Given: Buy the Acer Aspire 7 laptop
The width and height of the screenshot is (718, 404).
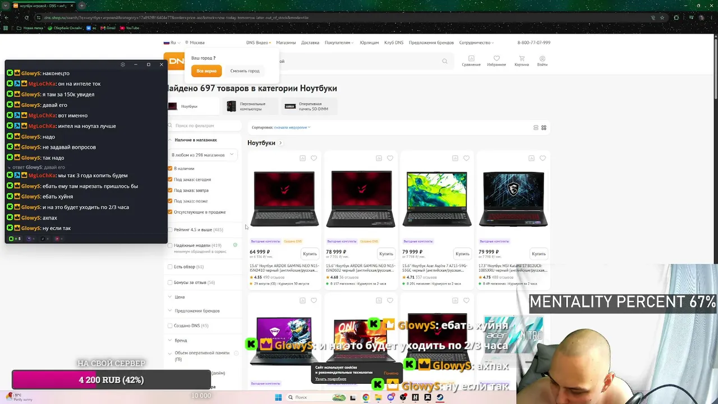Looking at the screenshot, I should [462, 254].
